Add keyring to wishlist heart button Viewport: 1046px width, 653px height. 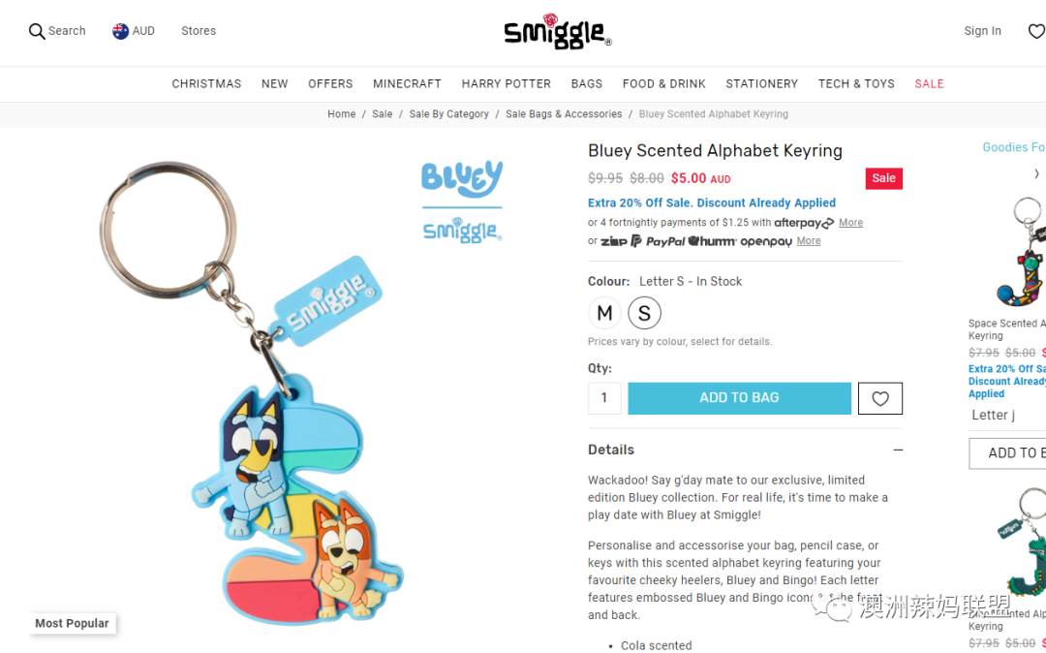pos(879,398)
